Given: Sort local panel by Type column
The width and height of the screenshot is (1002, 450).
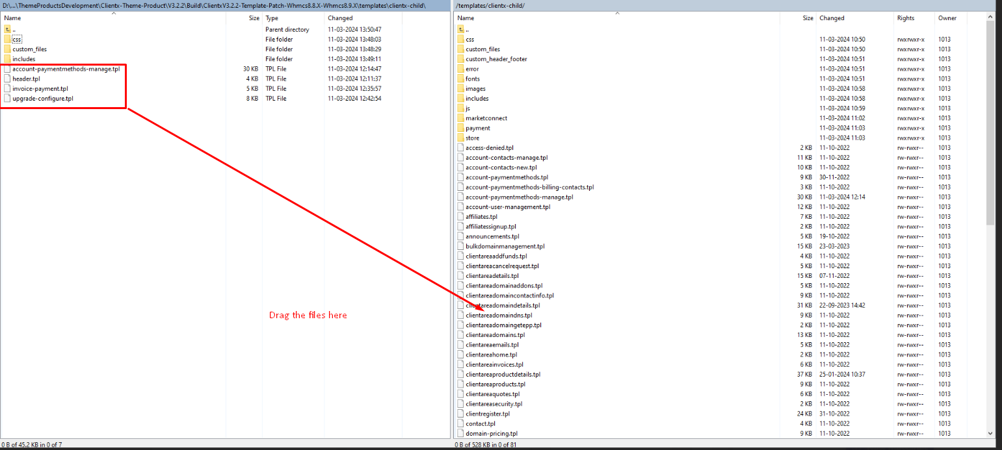Looking at the screenshot, I should click(x=272, y=18).
